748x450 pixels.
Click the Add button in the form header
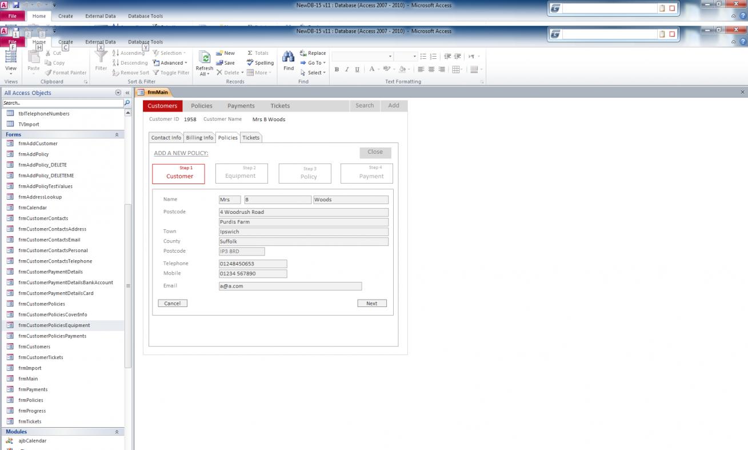394,106
